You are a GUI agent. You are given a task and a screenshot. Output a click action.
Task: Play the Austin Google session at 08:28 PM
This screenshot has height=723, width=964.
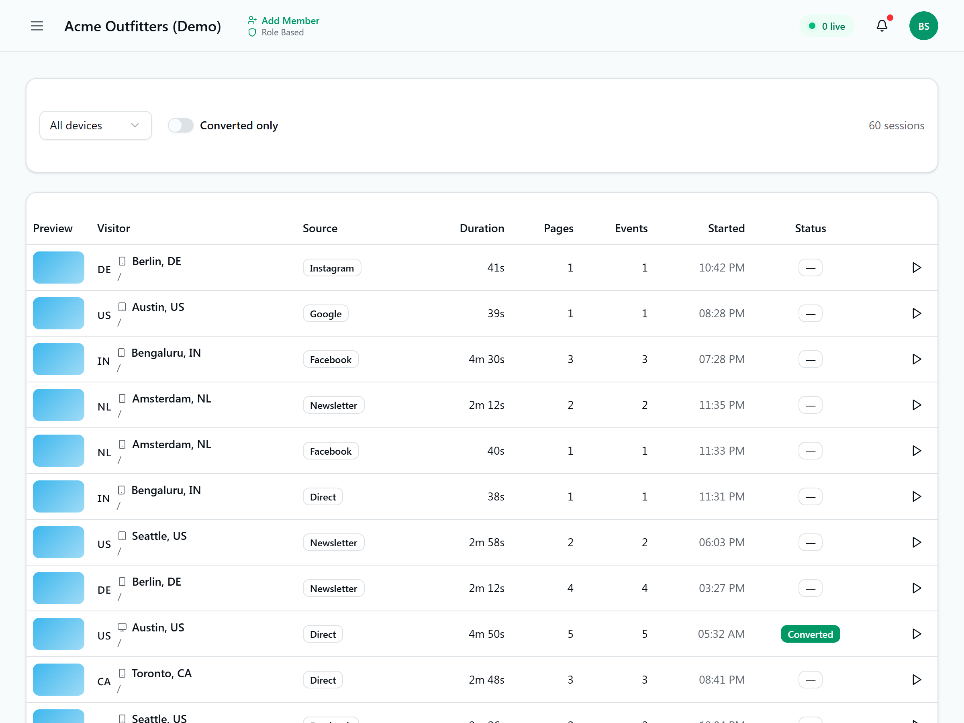917,313
